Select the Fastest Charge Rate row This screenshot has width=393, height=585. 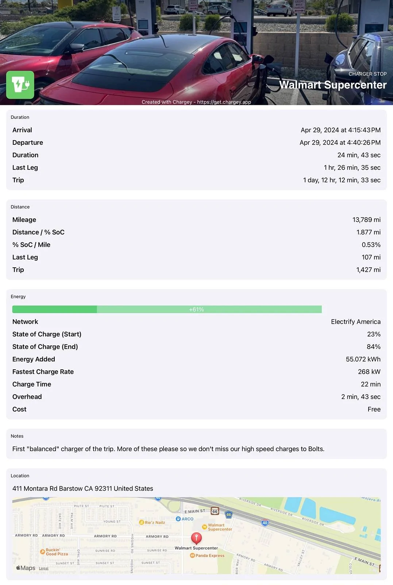(196, 372)
